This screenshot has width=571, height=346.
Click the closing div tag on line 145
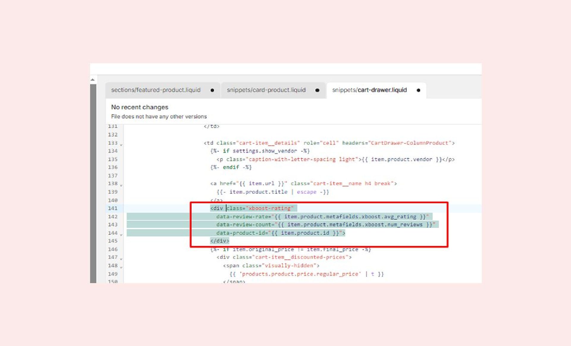tap(219, 241)
